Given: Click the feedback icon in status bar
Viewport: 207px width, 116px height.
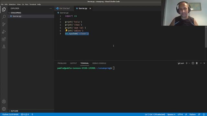Looking at the screenshot, I should 199,114.
